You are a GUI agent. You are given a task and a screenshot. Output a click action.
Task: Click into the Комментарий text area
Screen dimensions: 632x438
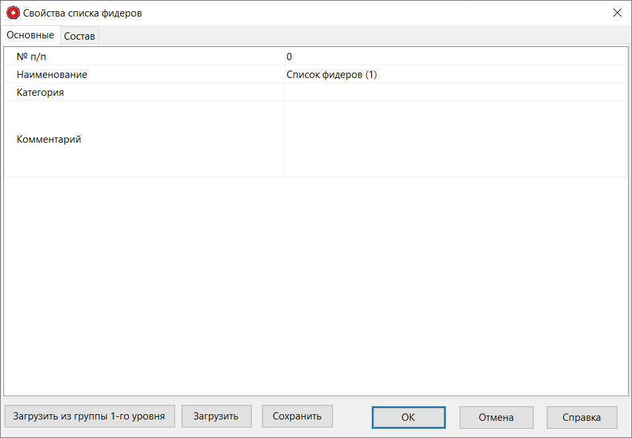tap(456, 139)
